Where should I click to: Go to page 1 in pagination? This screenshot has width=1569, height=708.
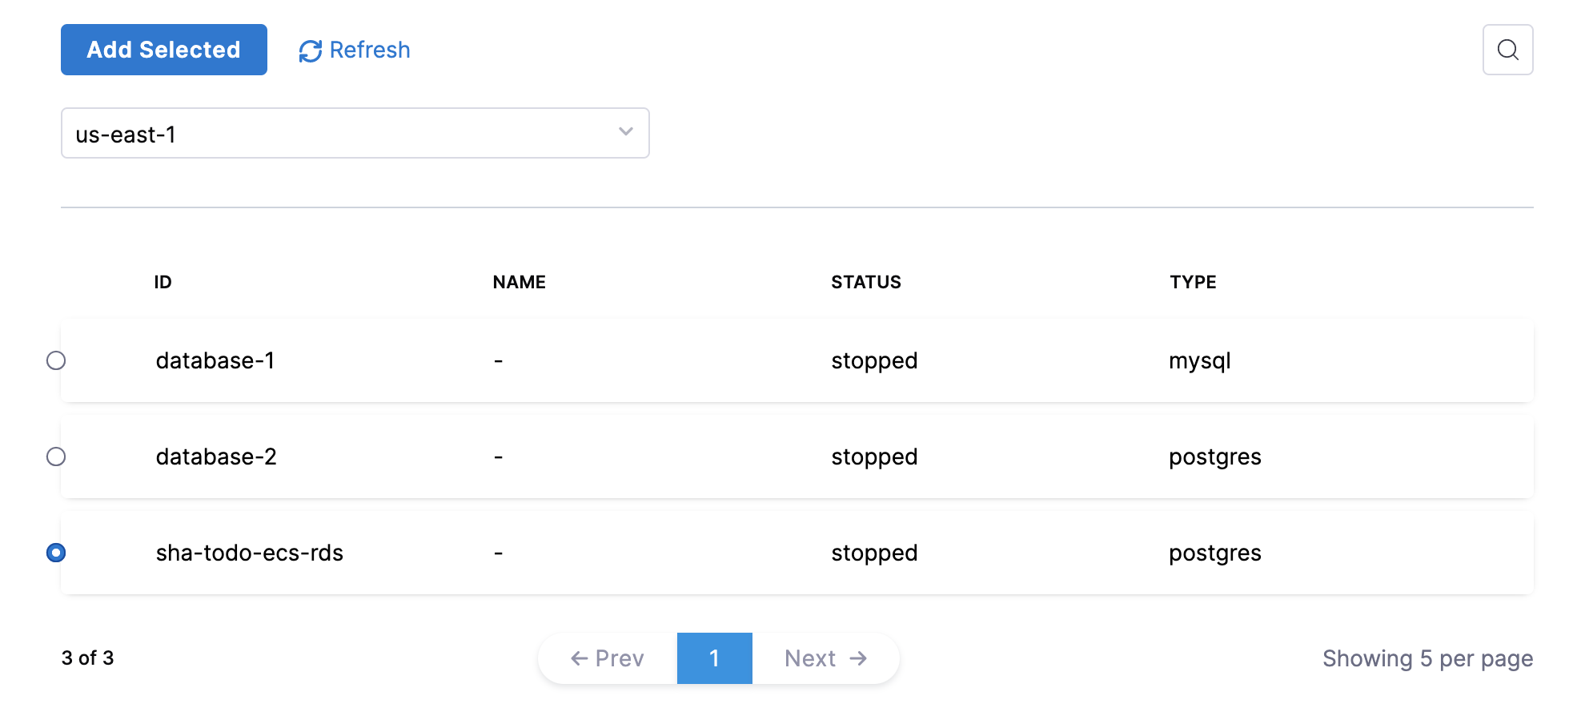coord(715,658)
